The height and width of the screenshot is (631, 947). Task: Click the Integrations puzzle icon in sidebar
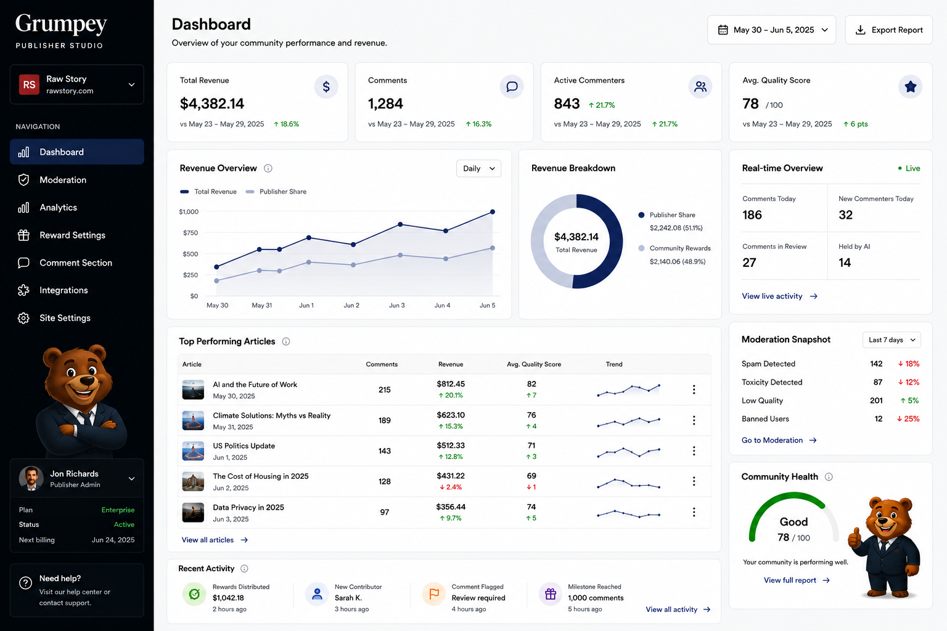[x=23, y=290]
